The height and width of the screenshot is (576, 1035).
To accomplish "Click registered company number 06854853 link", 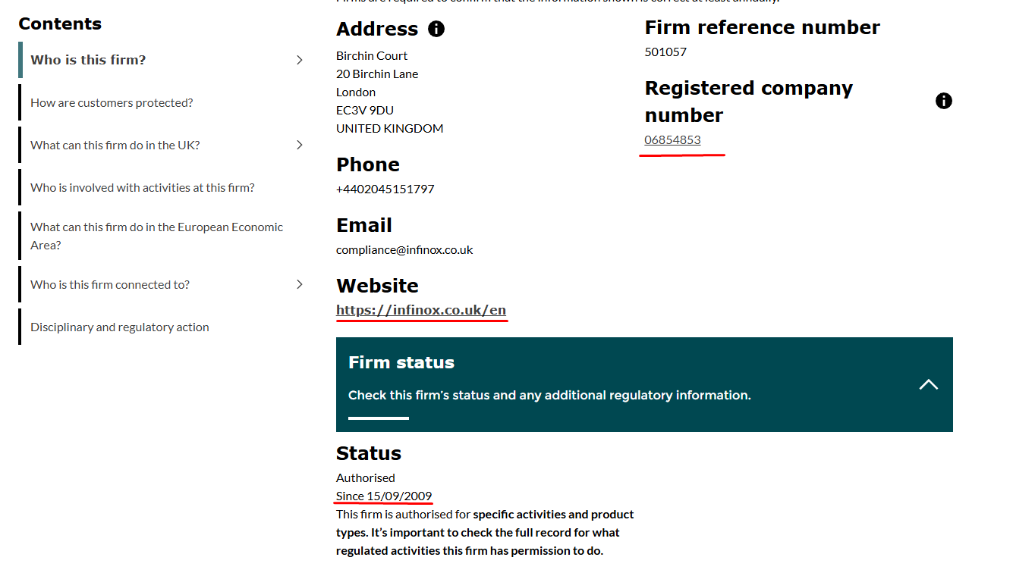I will [672, 139].
